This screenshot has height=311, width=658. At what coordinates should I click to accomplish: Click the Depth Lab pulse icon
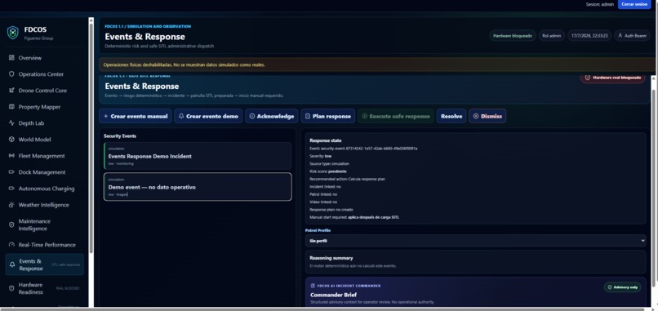pos(11,123)
